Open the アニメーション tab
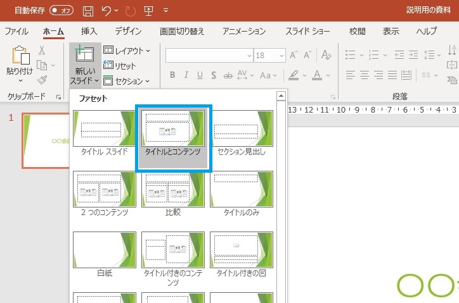The height and width of the screenshot is (303, 459). click(x=244, y=31)
